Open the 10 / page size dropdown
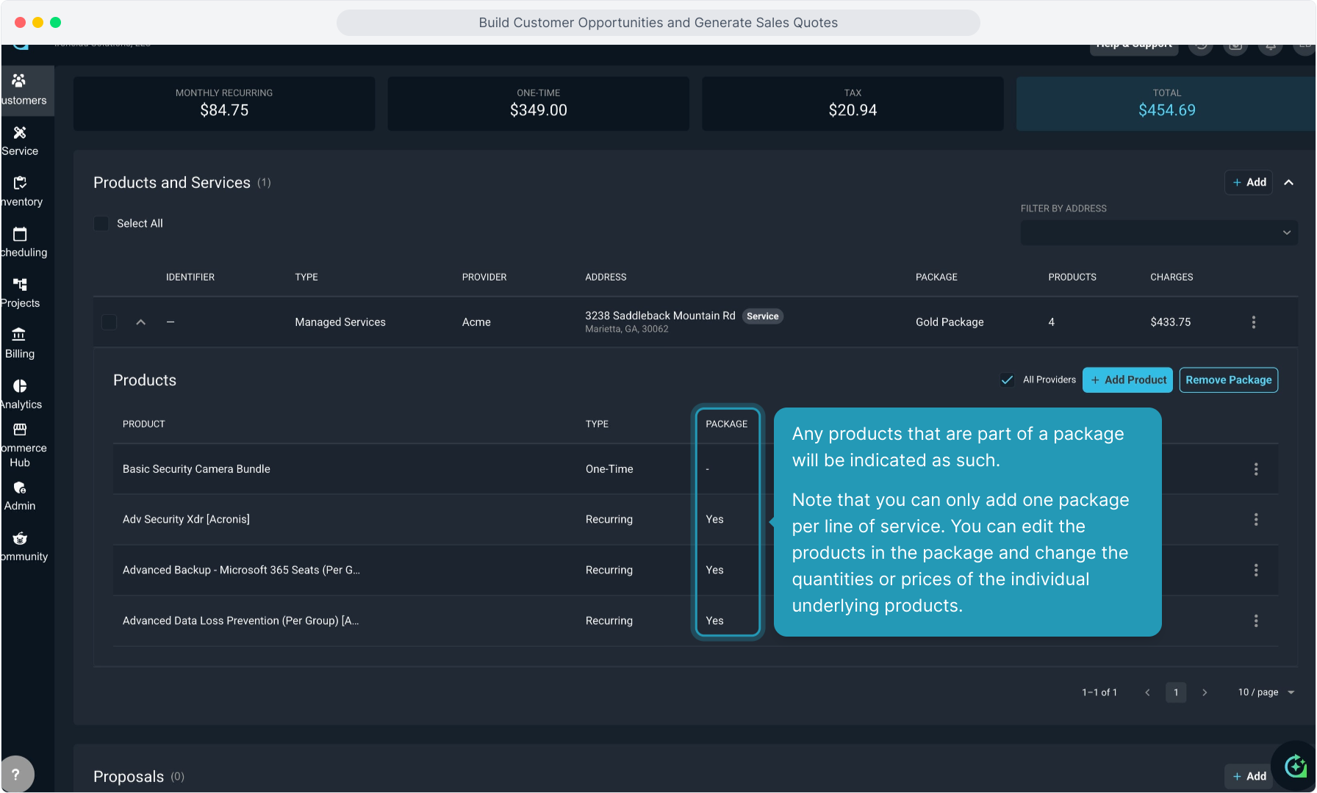1317x793 pixels. pyautogui.click(x=1266, y=692)
